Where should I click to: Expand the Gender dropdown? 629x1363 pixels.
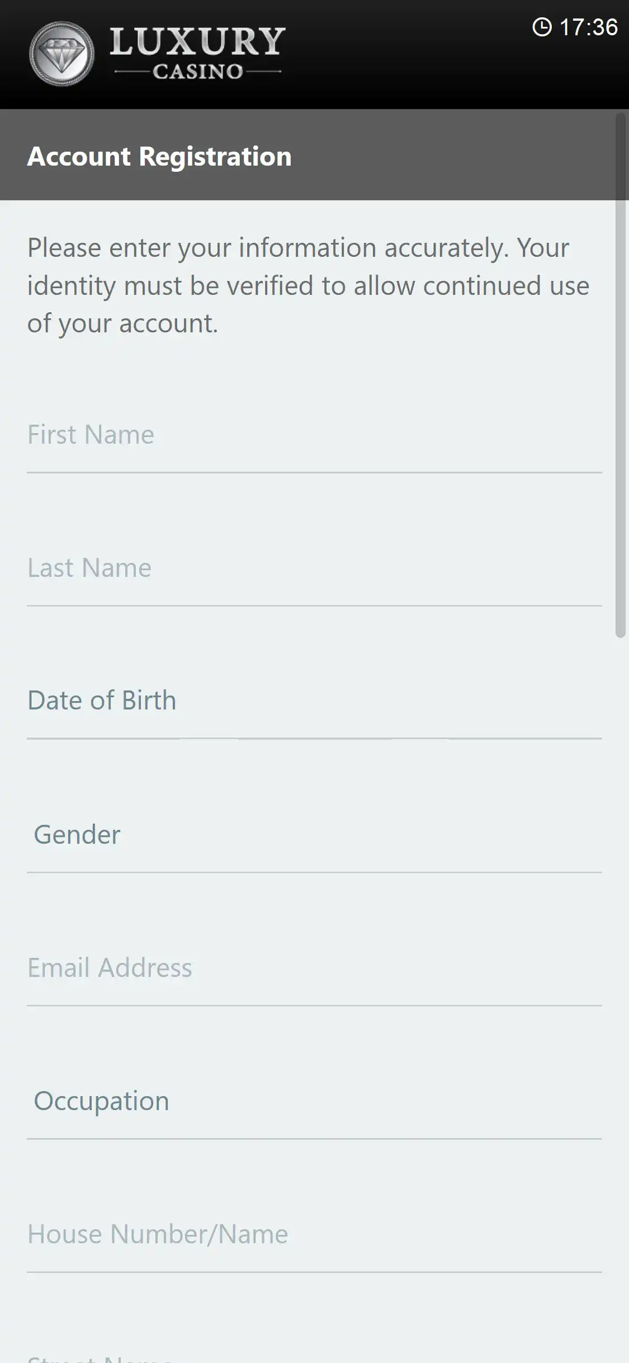point(314,835)
